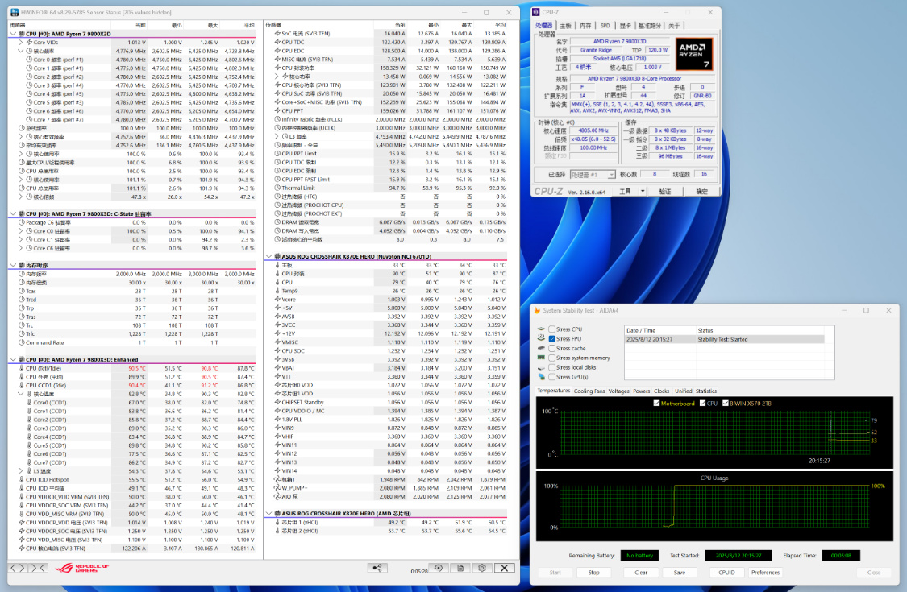The width and height of the screenshot is (907, 592).
Task: Open the processor selection dropdown in CPU-Z
Action: tap(591, 174)
